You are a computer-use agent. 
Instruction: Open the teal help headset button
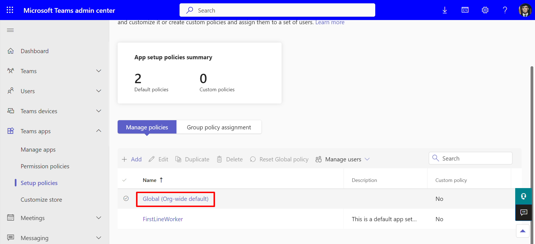coord(524,196)
